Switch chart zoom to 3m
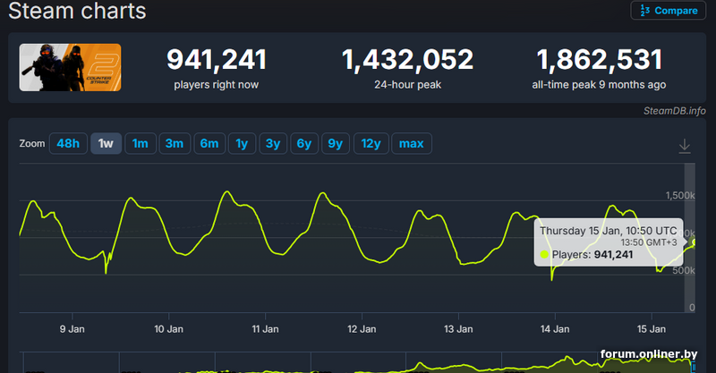The width and height of the screenshot is (716, 373). coord(175,143)
